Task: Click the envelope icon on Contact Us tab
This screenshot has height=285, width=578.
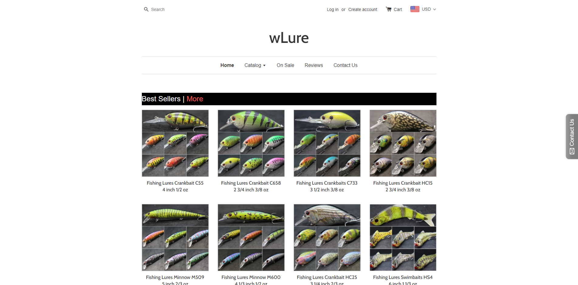Action: (572, 151)
